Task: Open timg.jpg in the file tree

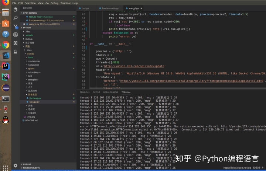Action: pos(31,117)
